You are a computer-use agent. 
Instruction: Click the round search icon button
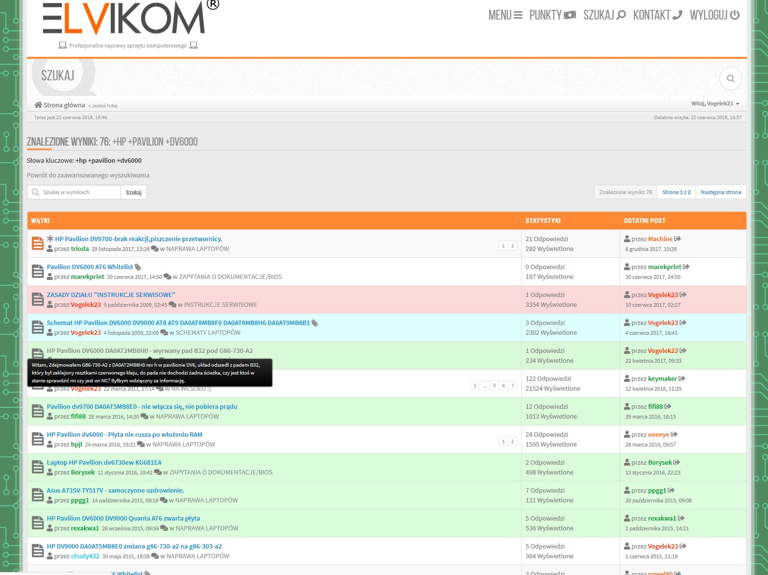pyautogui.click(x=730, y=78)
